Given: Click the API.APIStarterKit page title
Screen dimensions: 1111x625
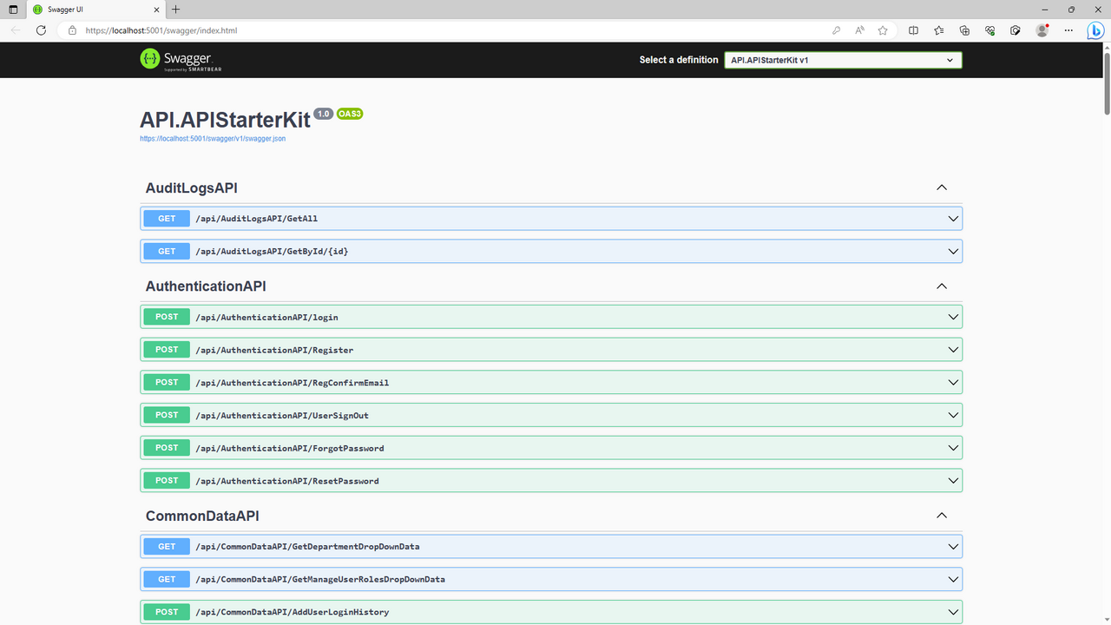Looking at the screenshot, I should tap(224, 119).
